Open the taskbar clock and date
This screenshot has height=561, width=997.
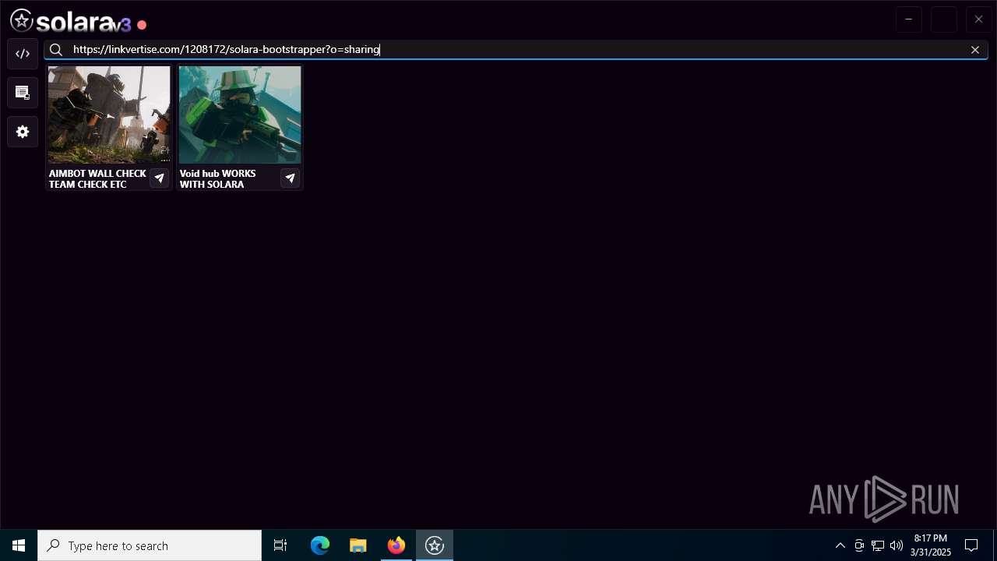tap(931, 545)
